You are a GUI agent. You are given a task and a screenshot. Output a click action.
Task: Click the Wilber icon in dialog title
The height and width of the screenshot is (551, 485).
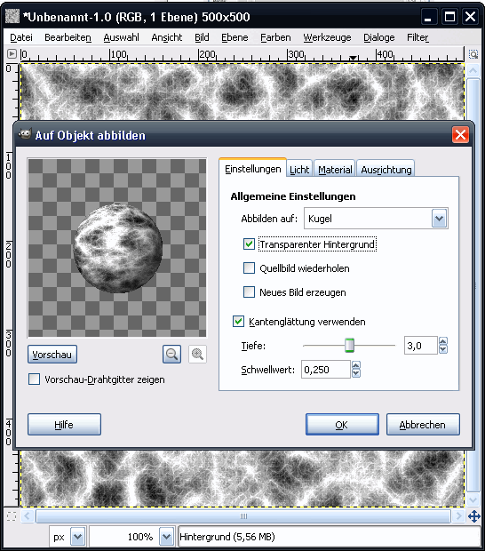25,134
